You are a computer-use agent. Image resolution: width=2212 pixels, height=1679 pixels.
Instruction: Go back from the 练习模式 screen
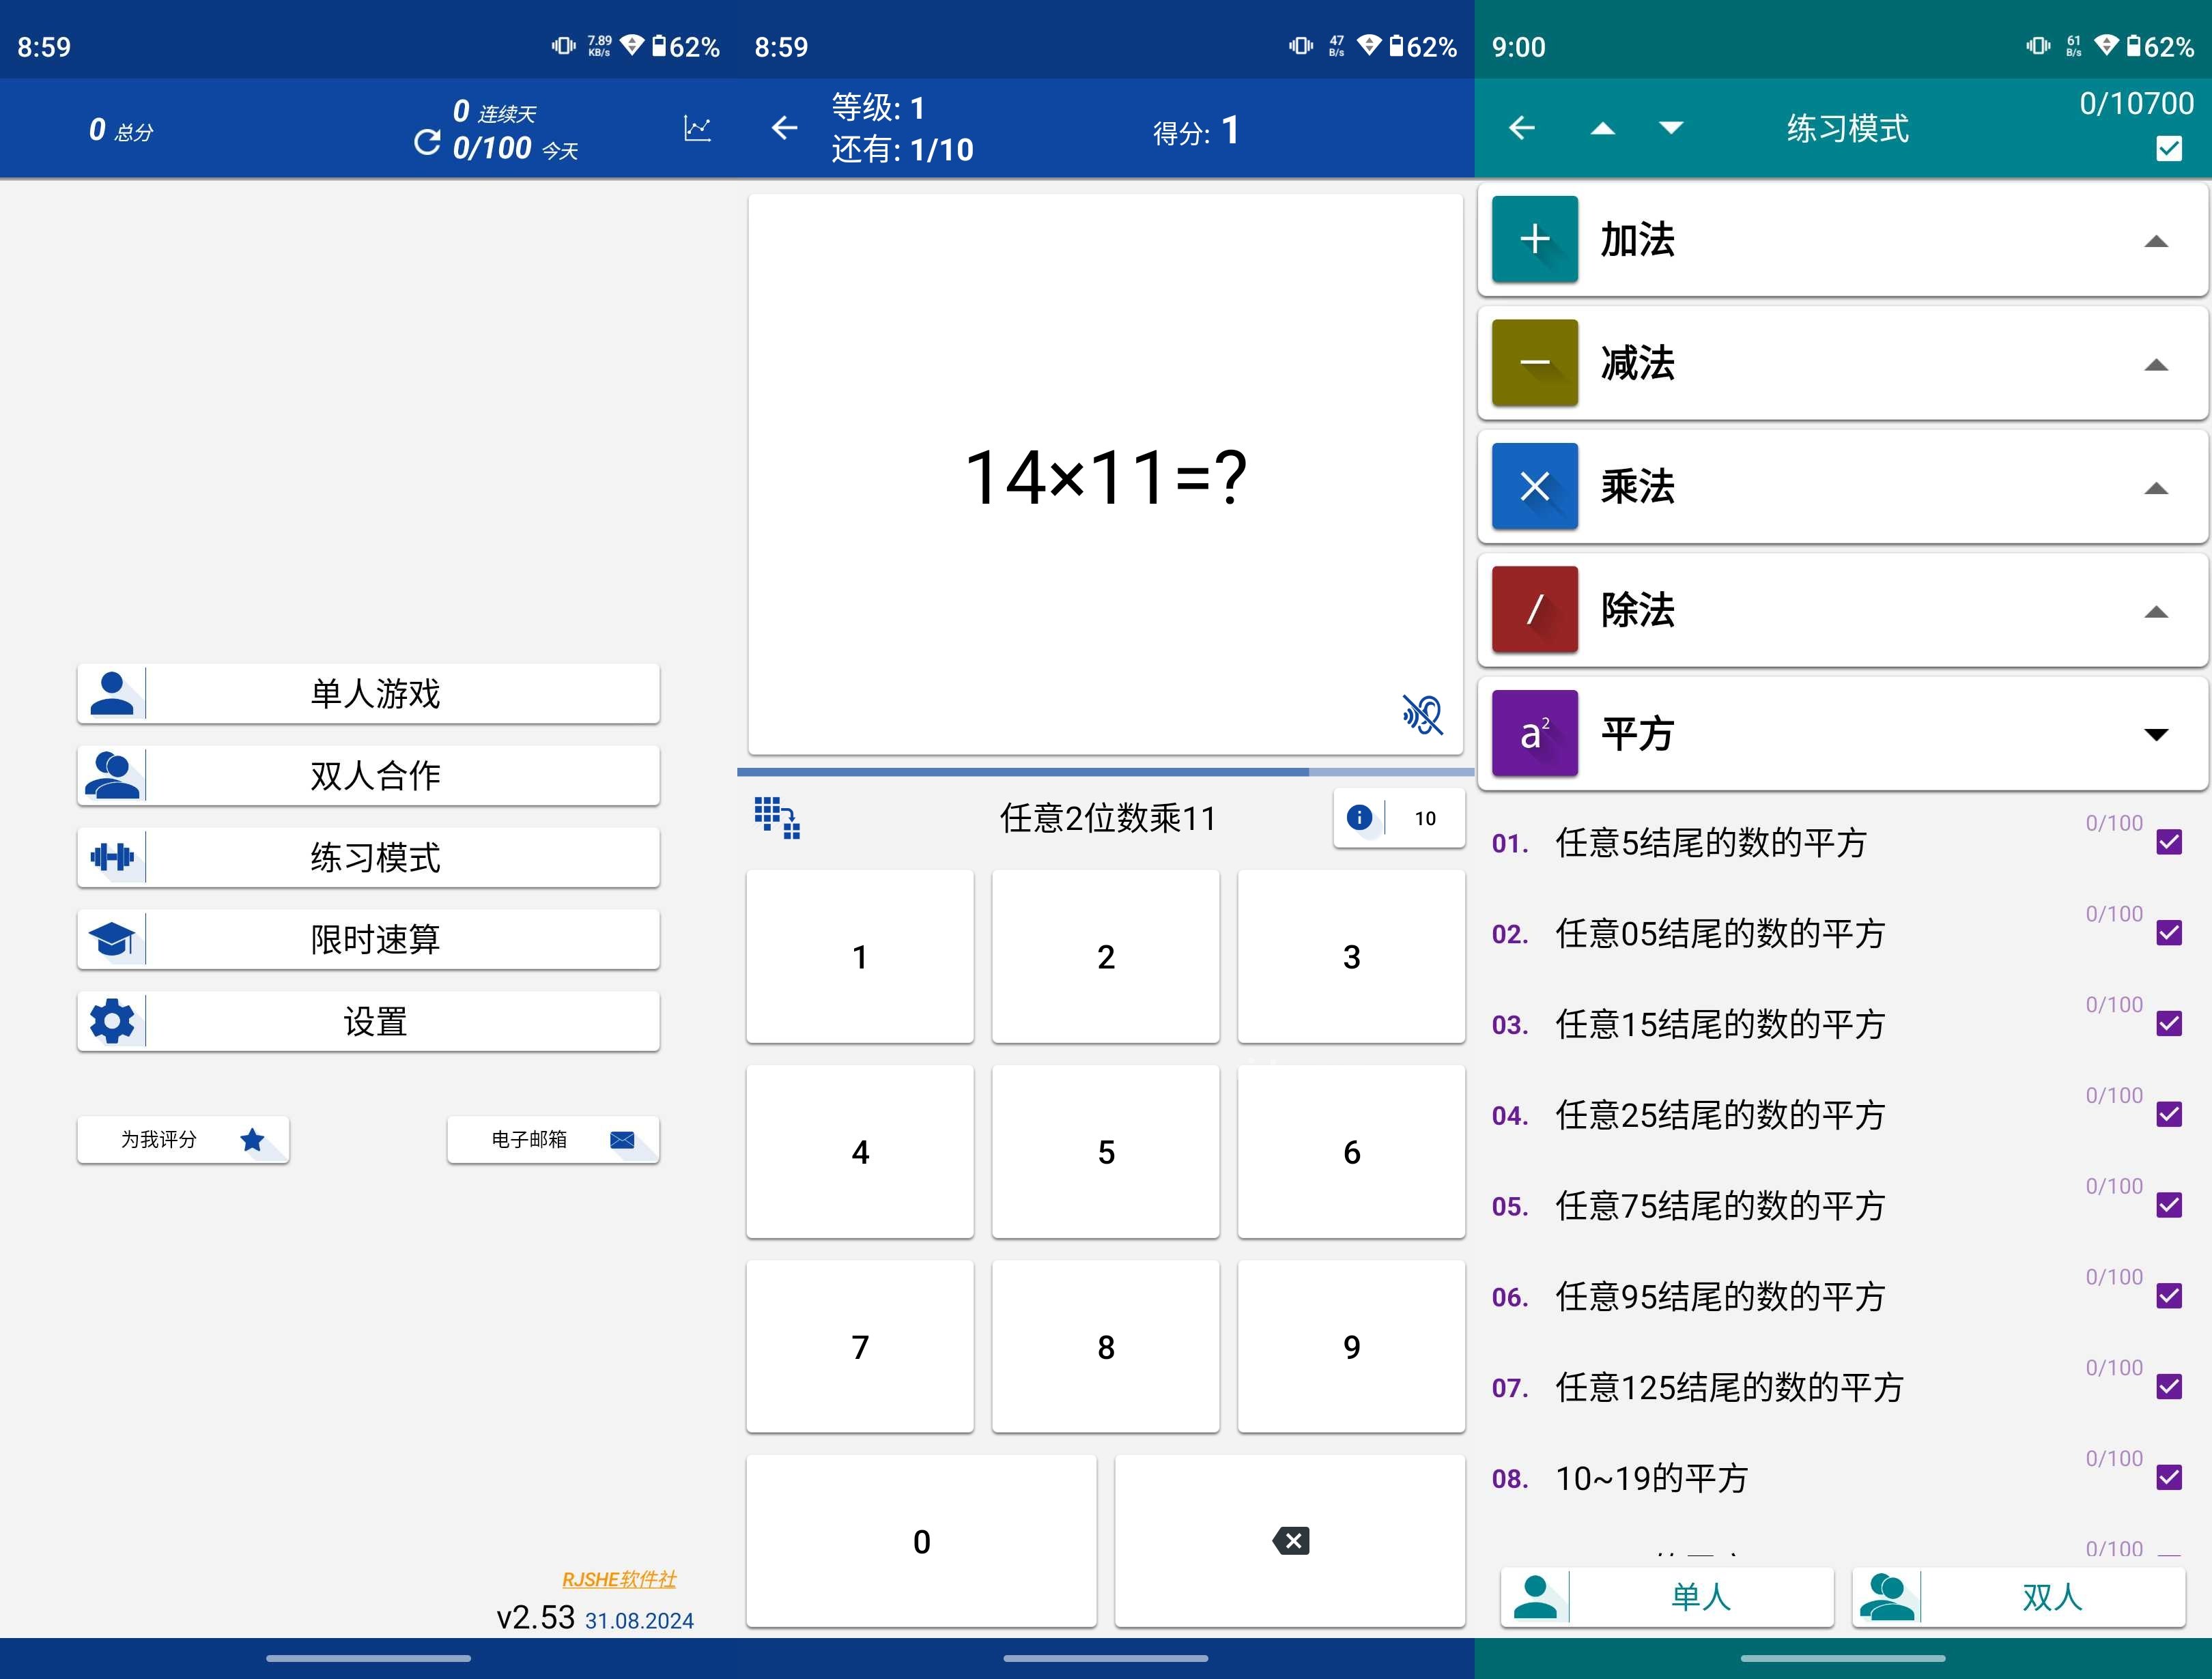[x=1522, y=128]
